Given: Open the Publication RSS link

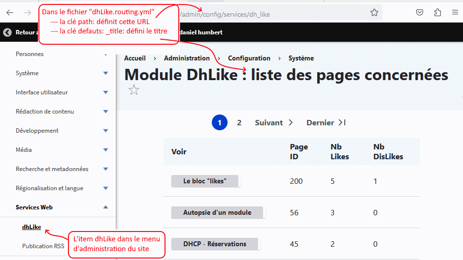Looking at the screenshot, I should (x=43, y=246).
